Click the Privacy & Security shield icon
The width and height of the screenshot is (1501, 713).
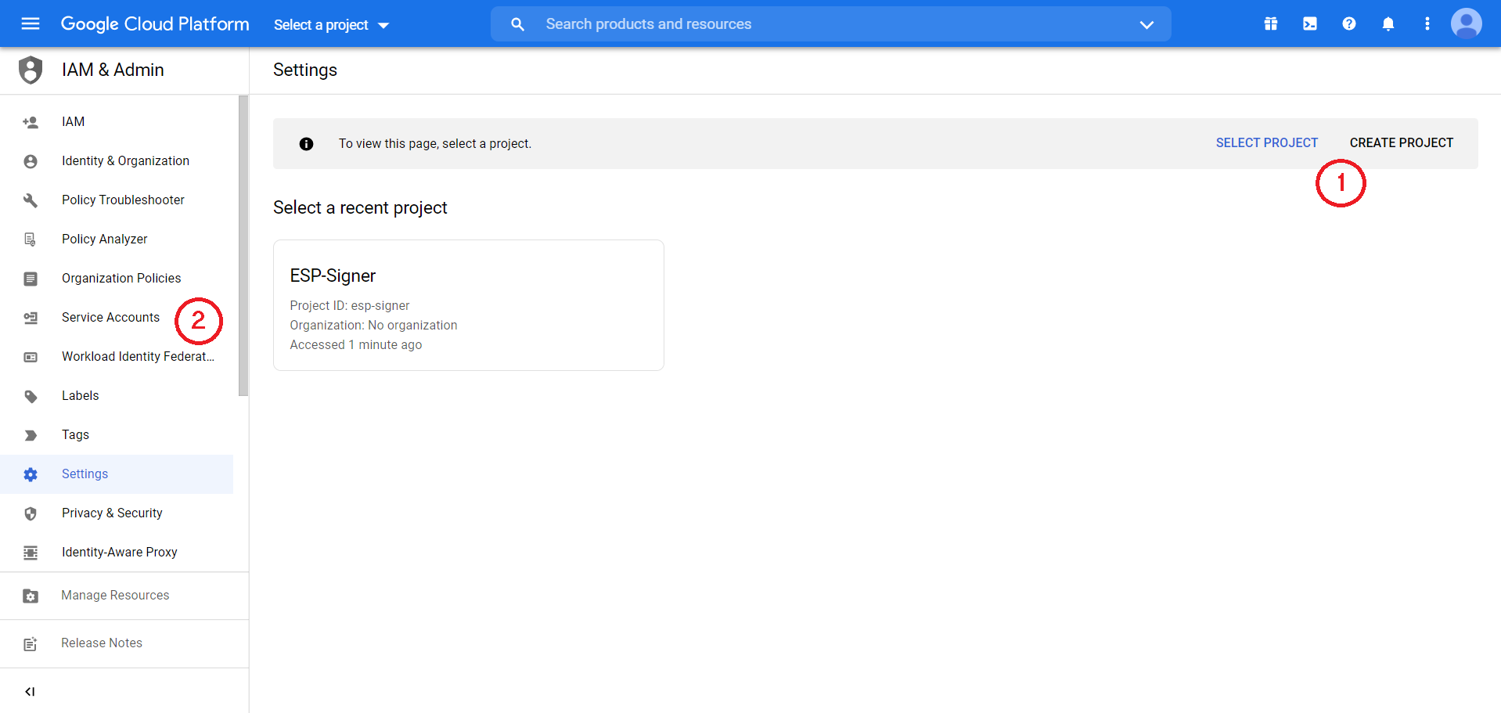click(31, 513)
